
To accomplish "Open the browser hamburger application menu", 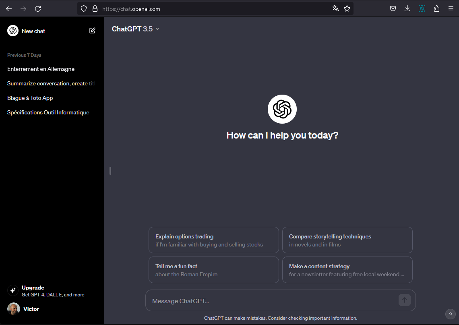I will 451,9.
